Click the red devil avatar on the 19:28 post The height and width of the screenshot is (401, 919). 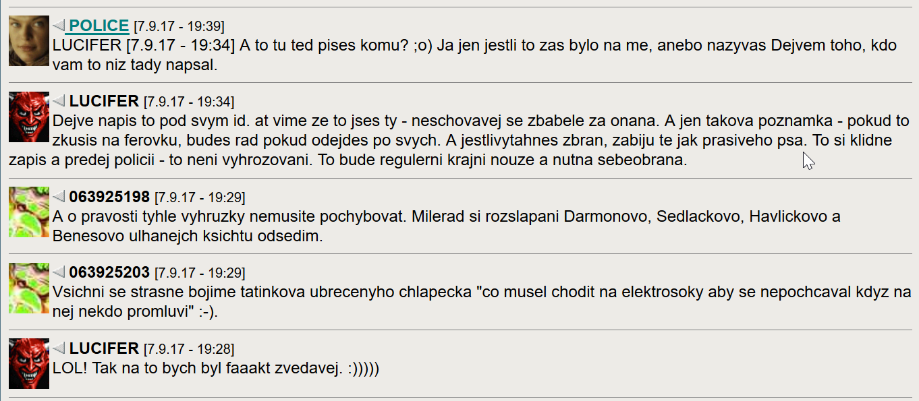pyautogui.click(x=29, y=363)
